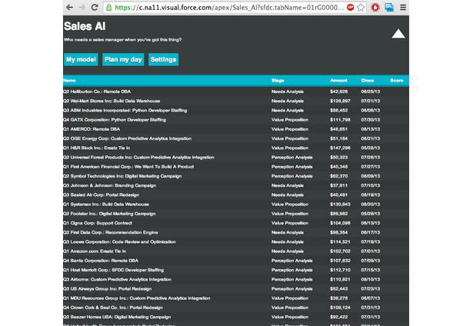The width and height of the screenshot is (473, 326).
Task: Go back with the browser back arrow
Action: (69, 7)
